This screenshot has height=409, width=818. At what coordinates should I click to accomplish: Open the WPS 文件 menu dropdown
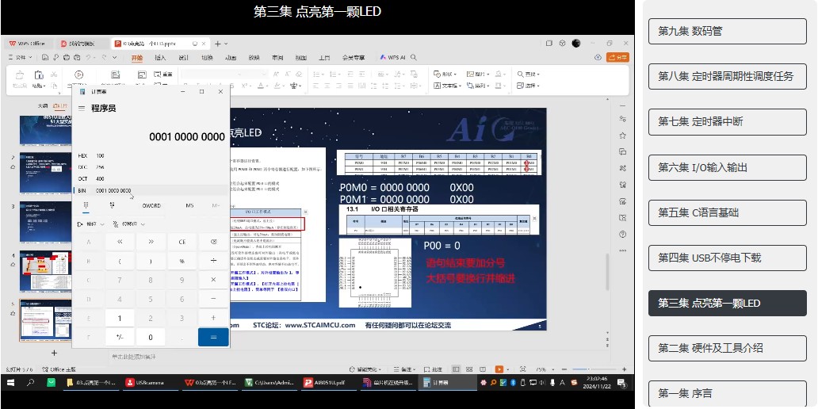point(21,57)
